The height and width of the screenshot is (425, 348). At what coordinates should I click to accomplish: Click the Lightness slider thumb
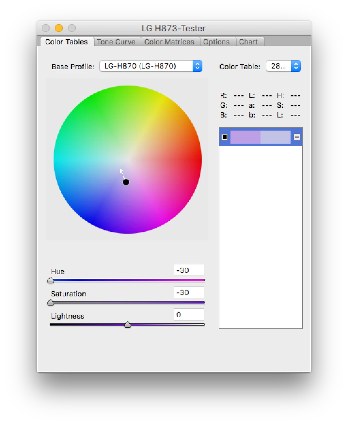(x=128, y=324)
